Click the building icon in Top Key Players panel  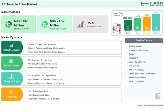157,96
